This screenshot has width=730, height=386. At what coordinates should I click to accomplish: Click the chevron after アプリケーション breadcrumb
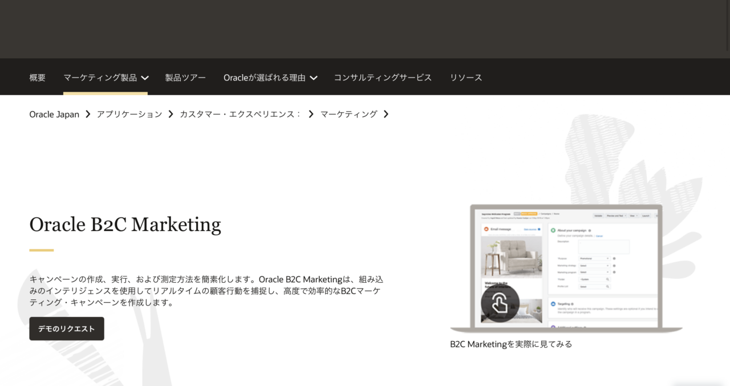(171, 114)
